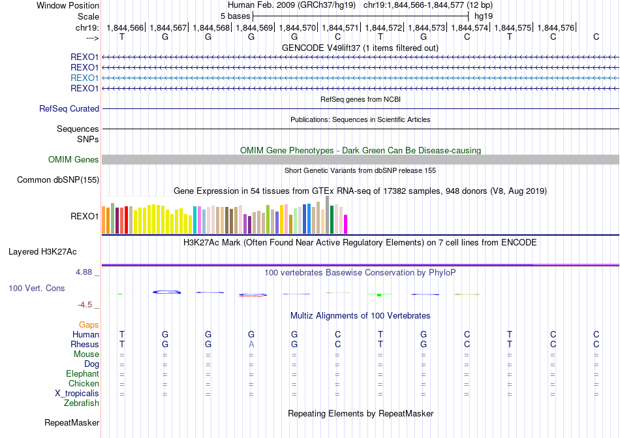Click the SNPs track label
The height and width of the screenshot is (438, 620).
click(88, 139)
